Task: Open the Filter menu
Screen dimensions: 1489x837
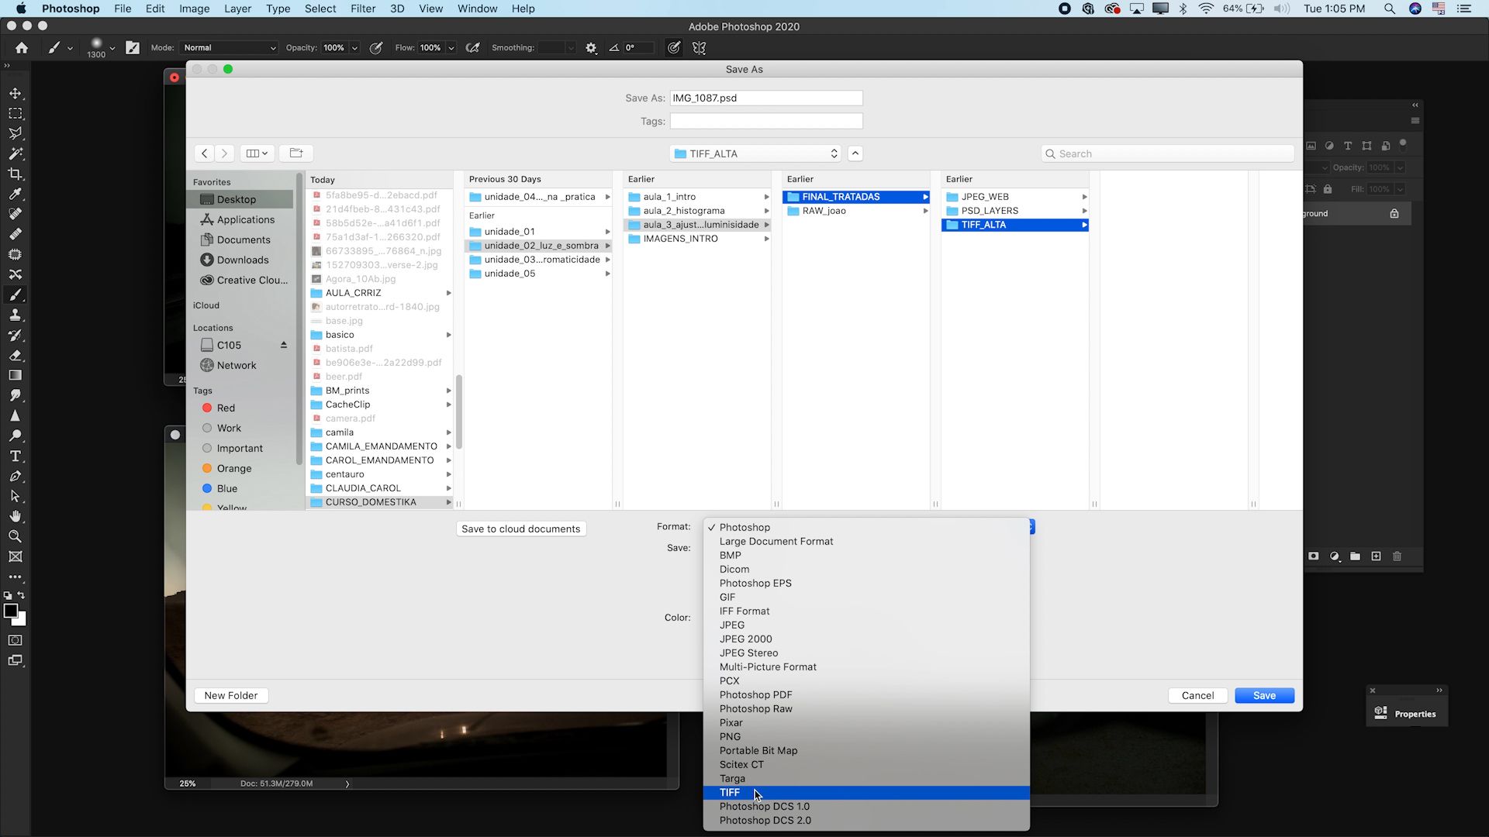Action: point(363,9)
